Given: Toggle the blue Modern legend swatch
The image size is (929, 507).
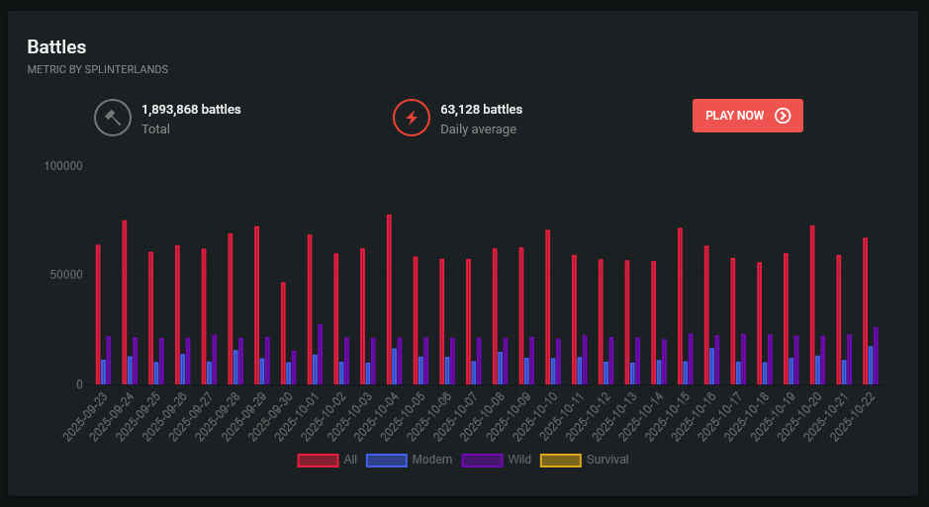Looking at the screenshot, I should click(386, 460).
